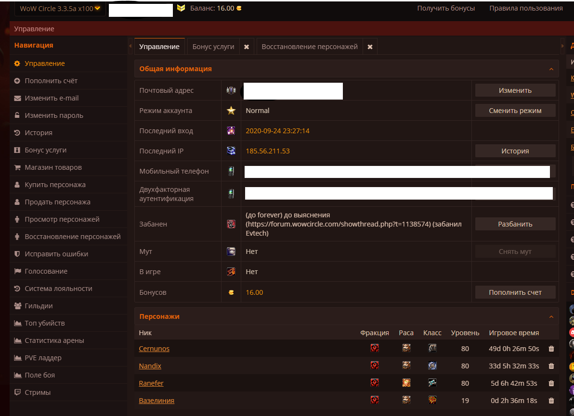This screenshot has height=416, width=574.
Task: Close the Бонус услуги tab
Action: pyautogui.click(x=247, y=47)
